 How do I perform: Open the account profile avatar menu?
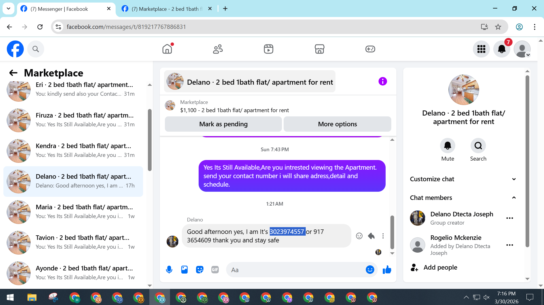522,49
